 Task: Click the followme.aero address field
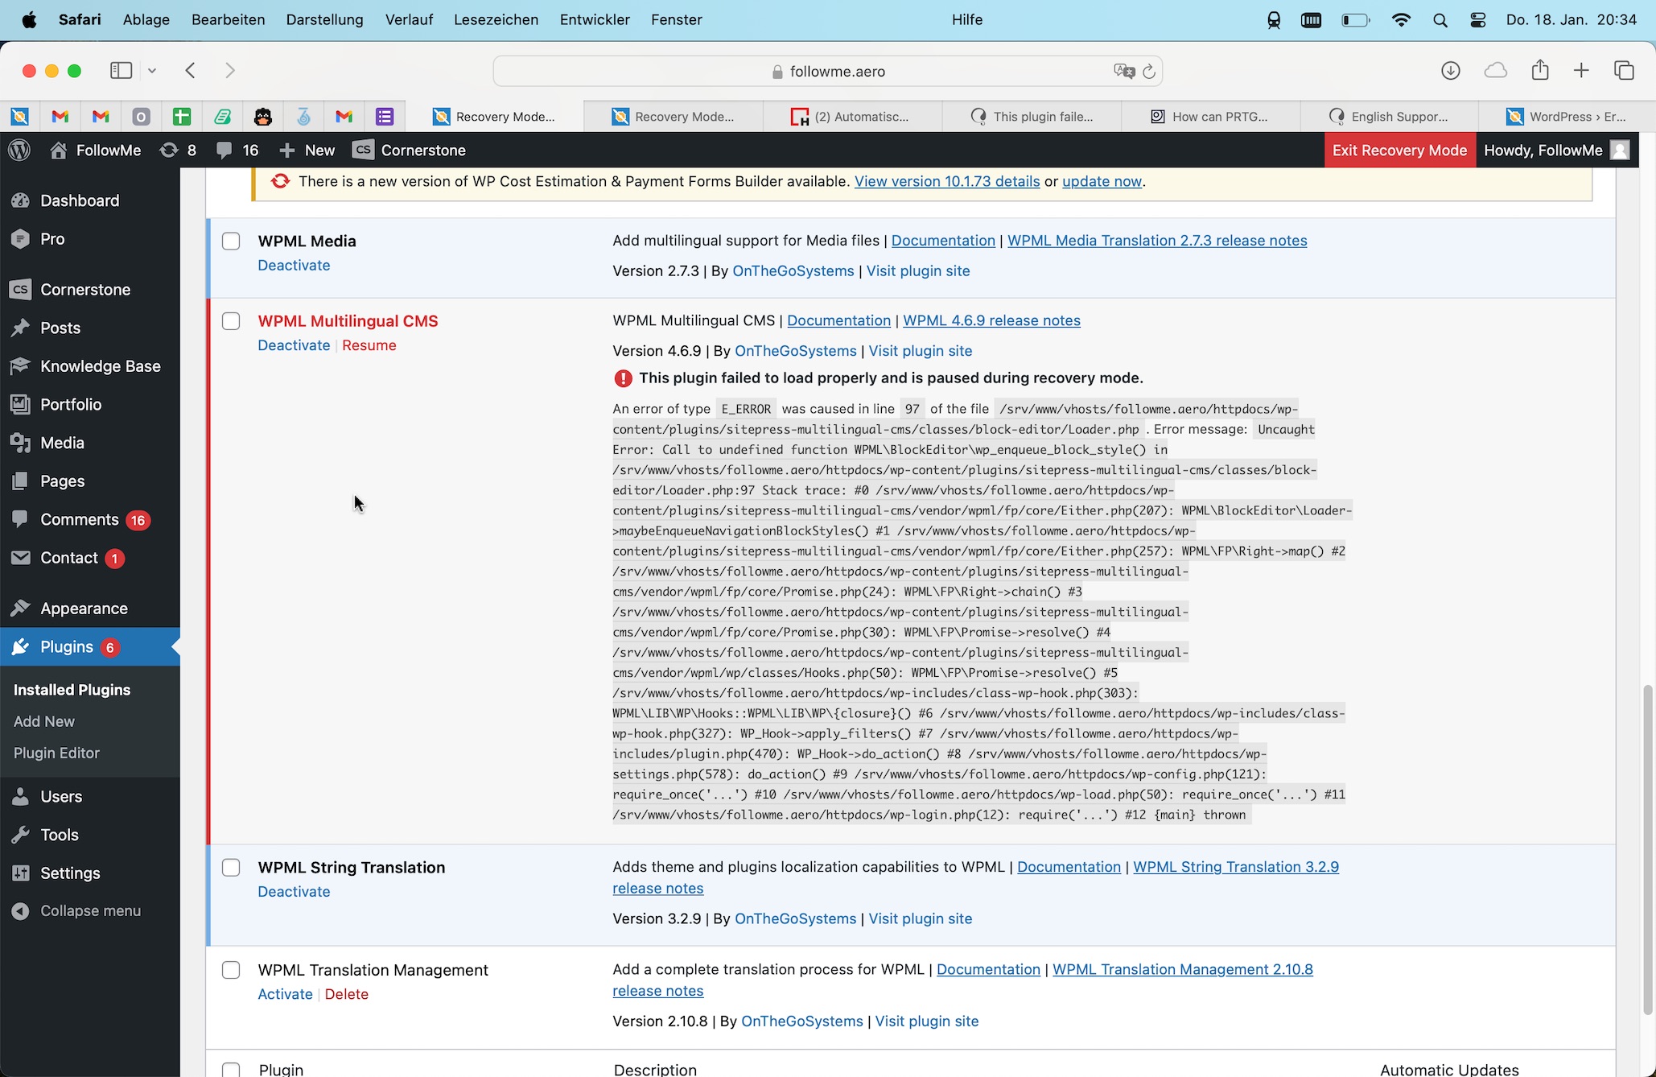828,72
